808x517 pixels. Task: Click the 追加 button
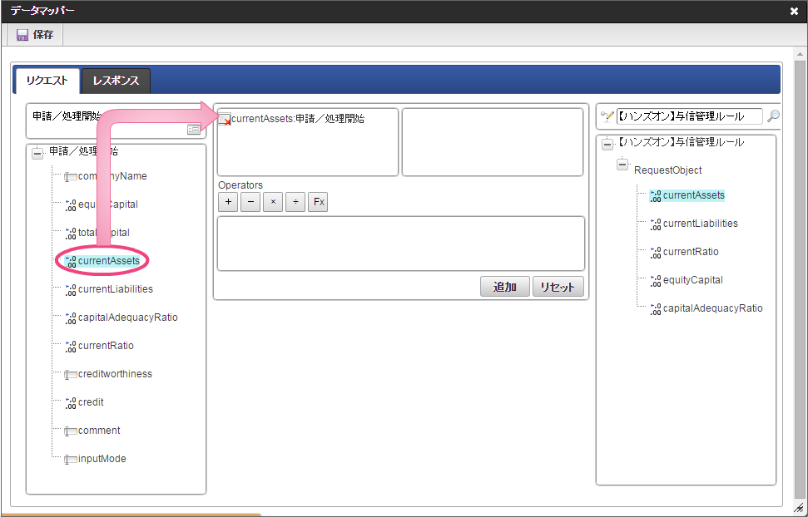point(505,287)
